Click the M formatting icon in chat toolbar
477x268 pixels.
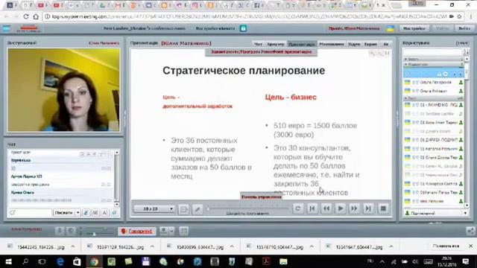coord(95,213)
